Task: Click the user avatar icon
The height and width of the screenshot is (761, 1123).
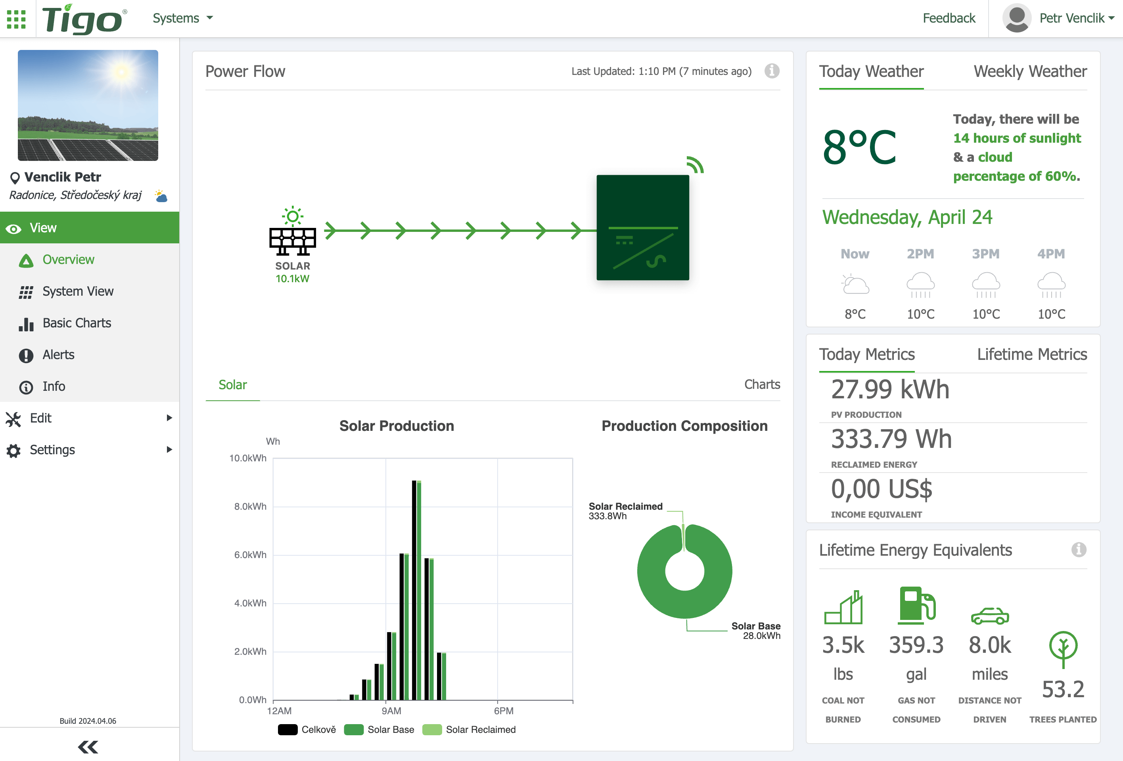Action: click(1017, 18)
